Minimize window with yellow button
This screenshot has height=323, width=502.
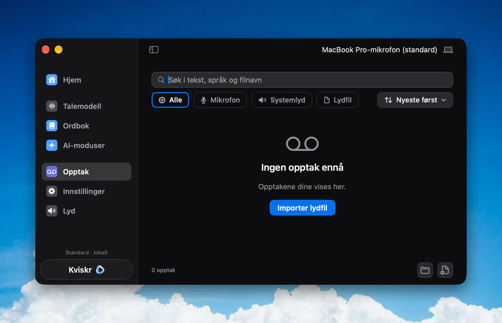coord(58,50)
